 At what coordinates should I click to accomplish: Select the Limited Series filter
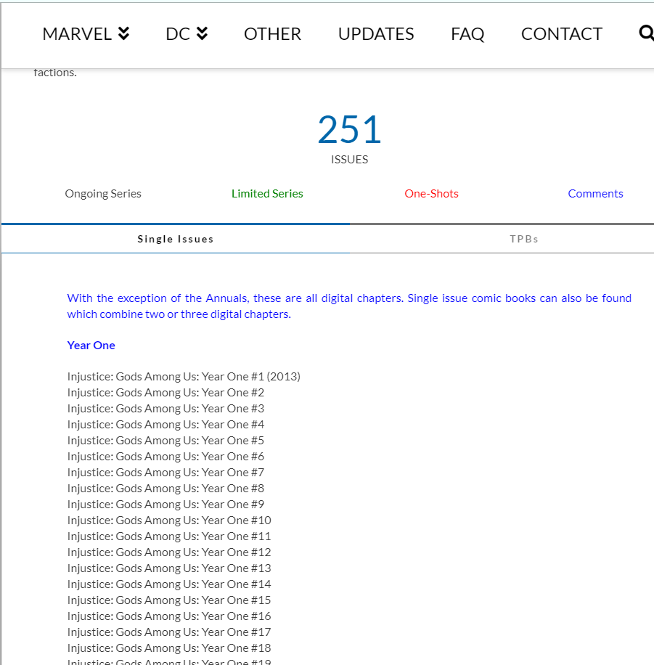pos(267,194)
